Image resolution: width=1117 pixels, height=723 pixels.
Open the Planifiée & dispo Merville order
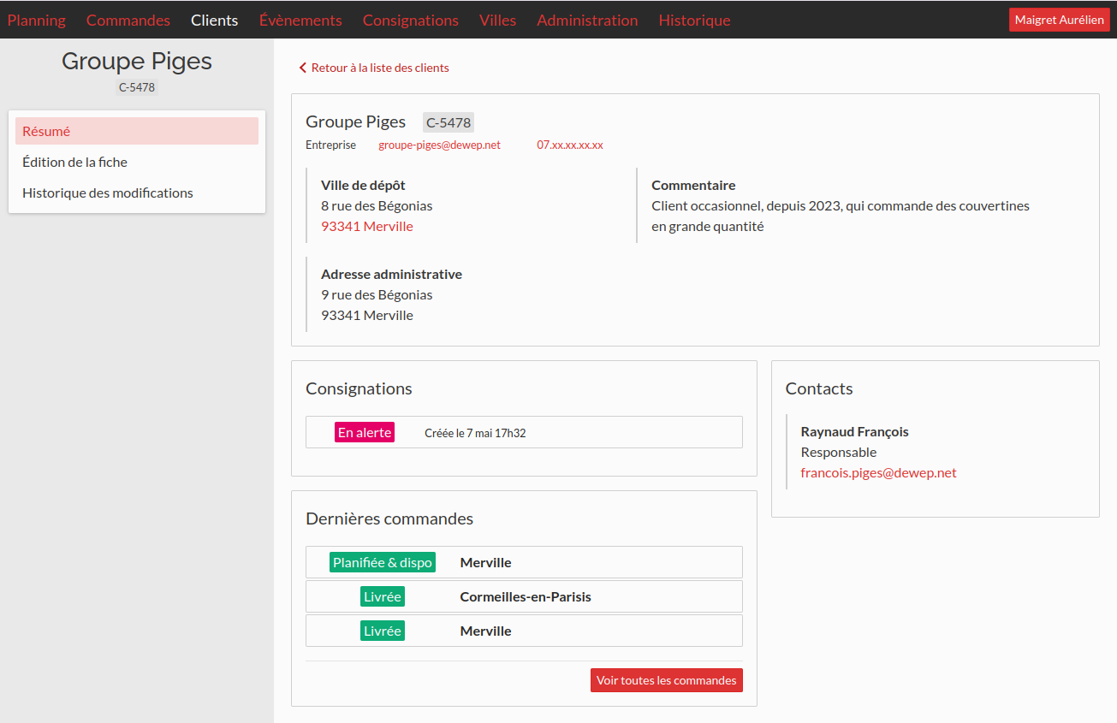pos(524,562)
